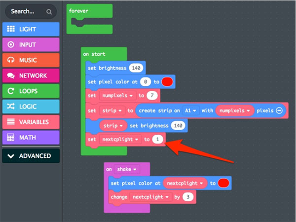Click the on start block header

click(94, 54)
